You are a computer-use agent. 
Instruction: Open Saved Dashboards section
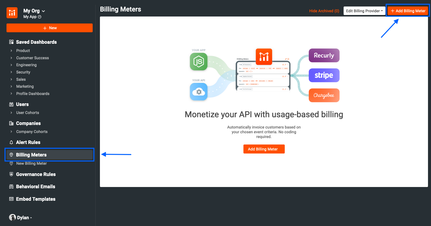click(36, 42)
